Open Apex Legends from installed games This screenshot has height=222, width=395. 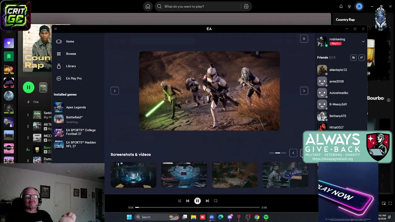pyautogui.click(x=76, y=107)
